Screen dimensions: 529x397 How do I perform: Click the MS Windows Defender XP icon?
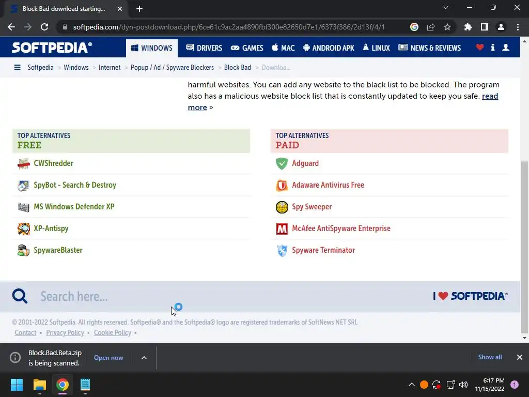tap(24, 207)
